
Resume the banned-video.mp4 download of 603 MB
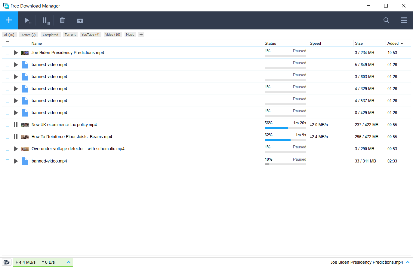point(16,77)
